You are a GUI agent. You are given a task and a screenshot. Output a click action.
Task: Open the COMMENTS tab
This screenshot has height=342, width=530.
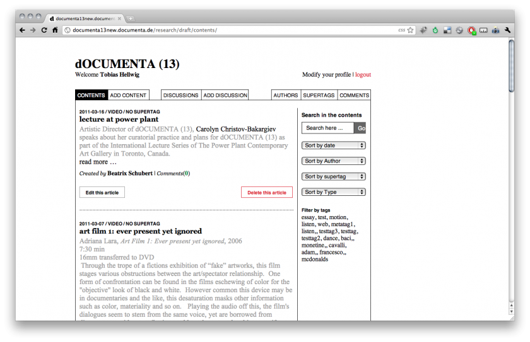(354, 95)
